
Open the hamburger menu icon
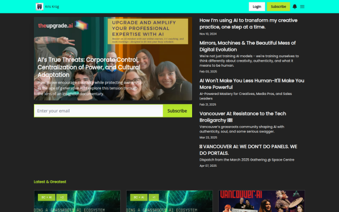click(x=302, y=7)
